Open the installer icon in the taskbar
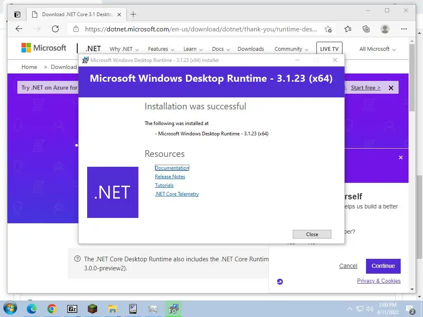Image resolution: width=423 pixels, height=317 pixels. pos(173,309)
